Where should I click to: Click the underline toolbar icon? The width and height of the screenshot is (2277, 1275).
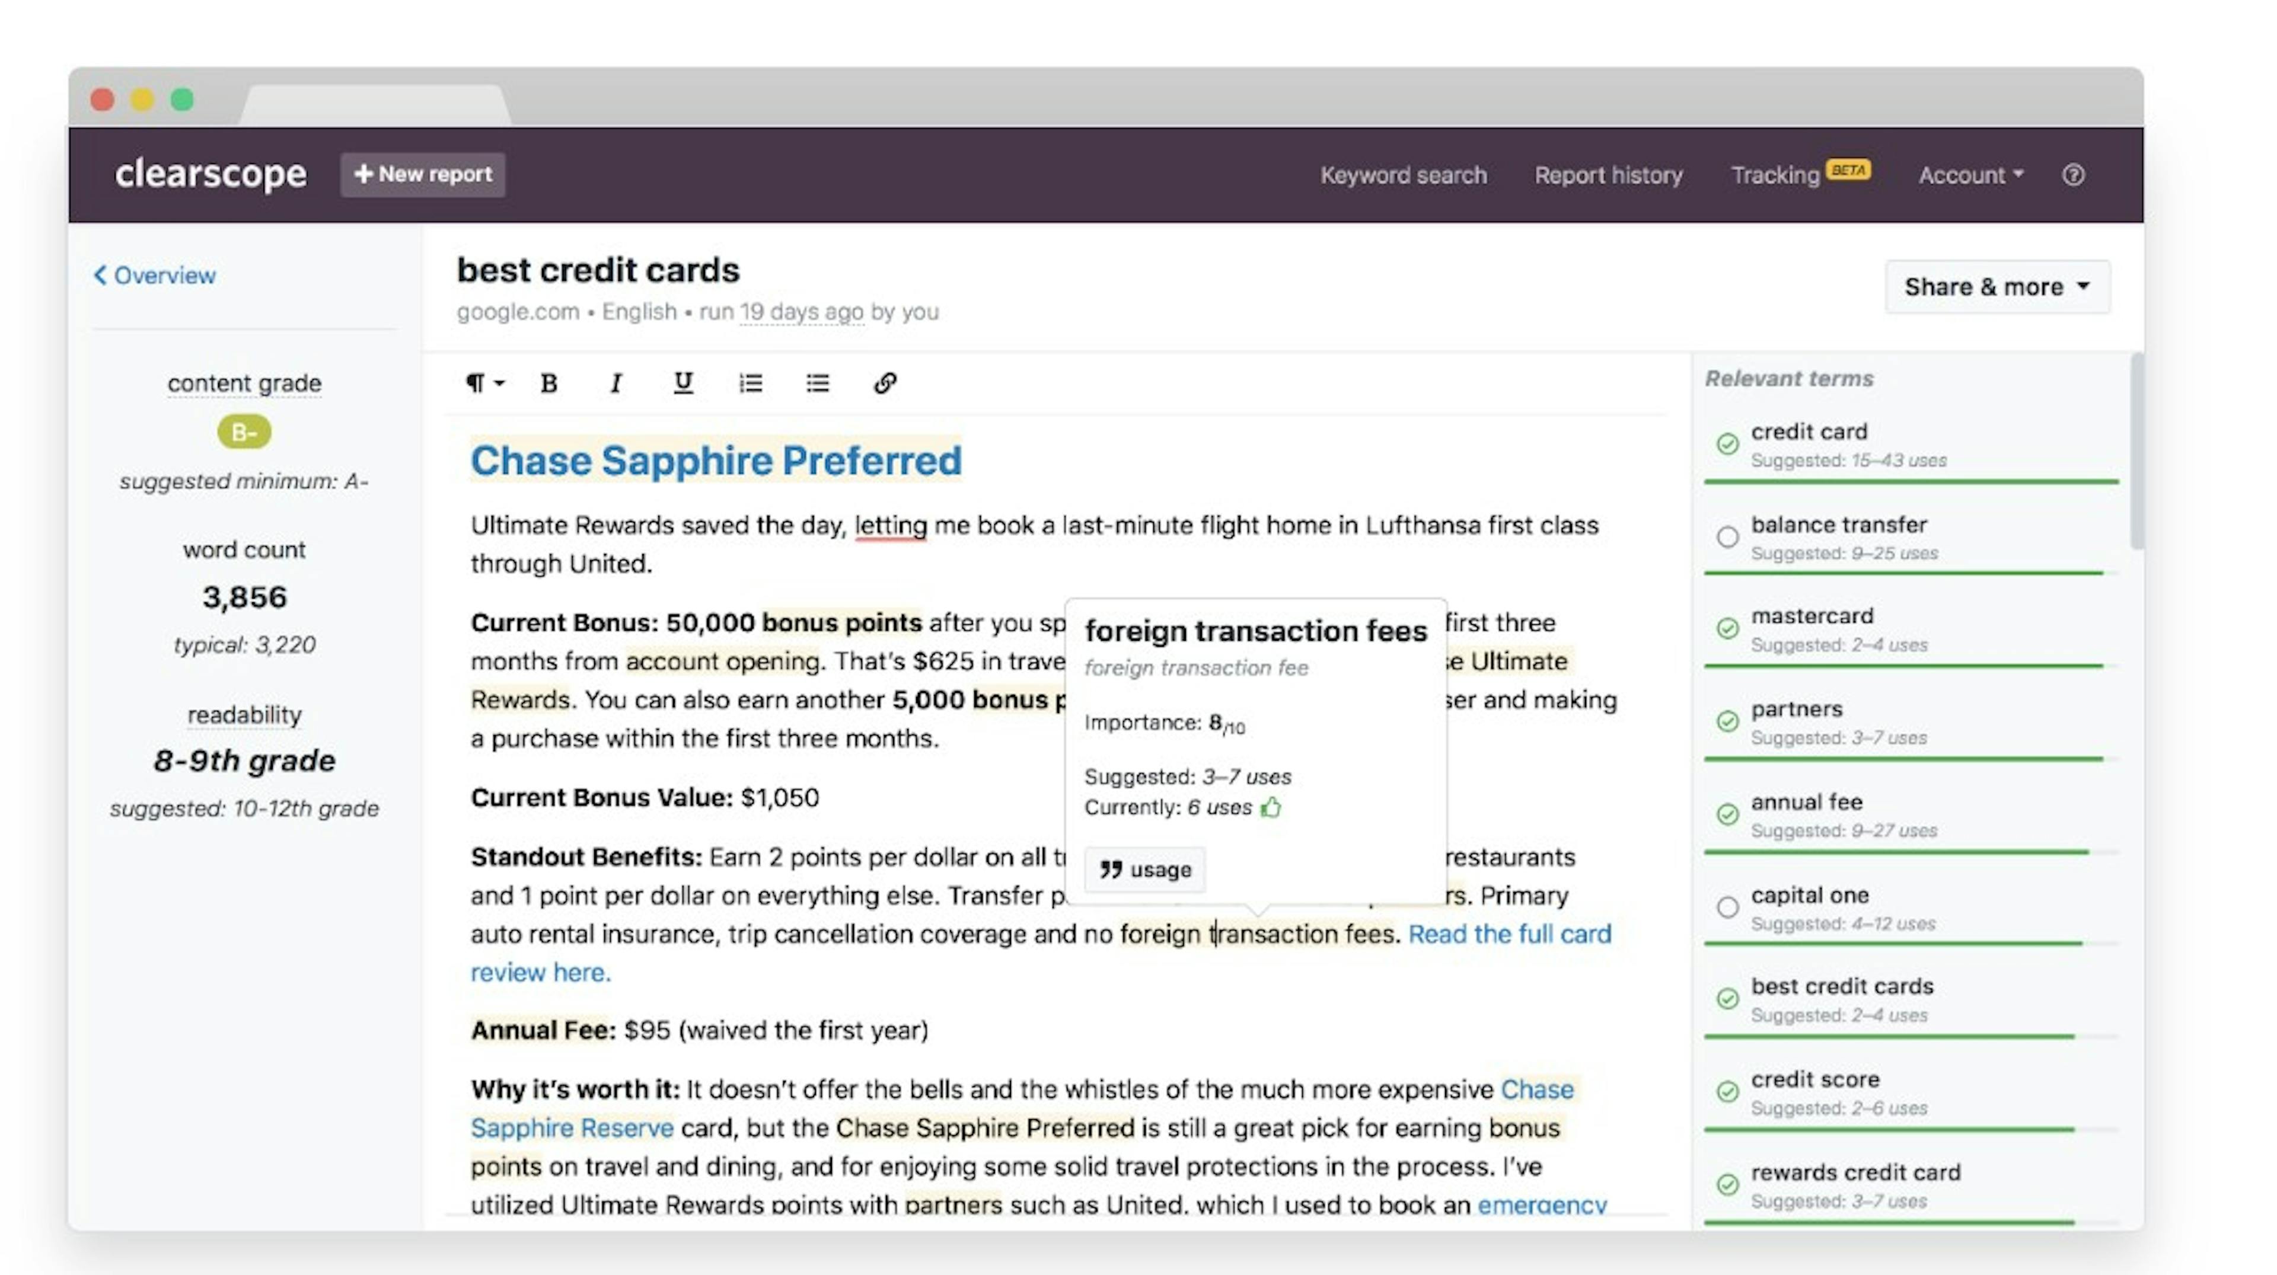[x=683, y=382]
